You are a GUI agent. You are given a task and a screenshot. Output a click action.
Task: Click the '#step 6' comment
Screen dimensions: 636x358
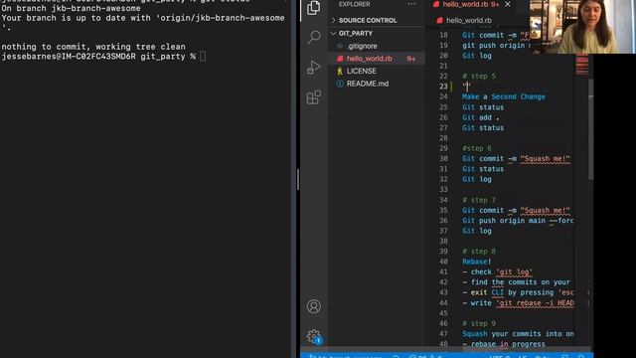pyautogui.click(x=477, y=148)
